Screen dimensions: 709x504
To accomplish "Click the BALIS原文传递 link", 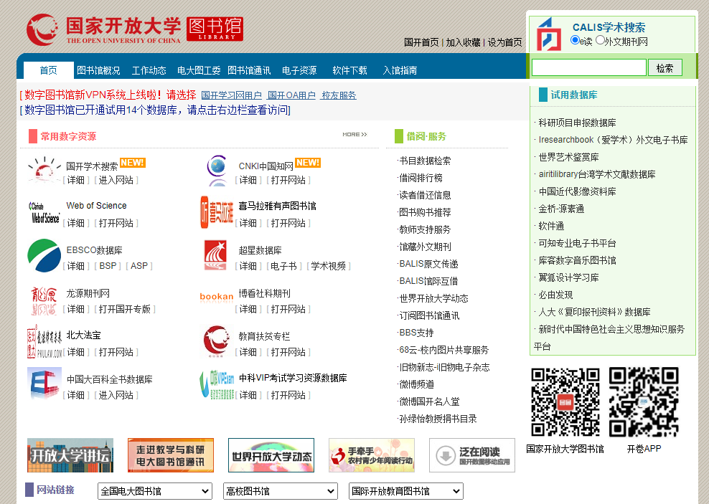I will [x=428, y=264].
